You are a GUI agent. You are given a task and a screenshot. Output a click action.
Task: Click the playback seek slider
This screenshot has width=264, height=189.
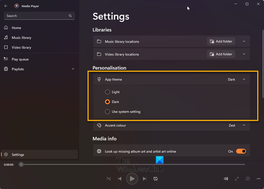pos(133,165)
